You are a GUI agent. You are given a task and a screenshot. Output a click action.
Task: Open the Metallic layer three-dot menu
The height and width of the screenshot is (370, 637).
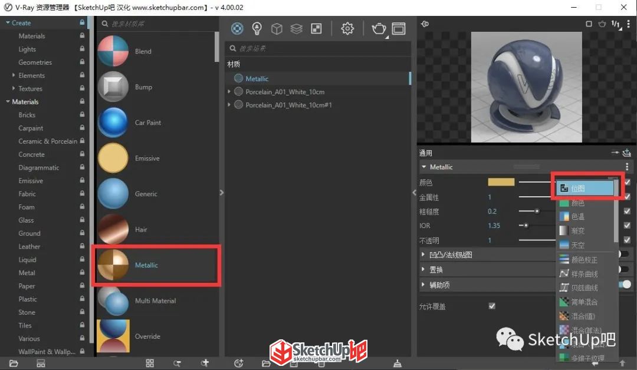pyautogui.click(x=627, y=167)
